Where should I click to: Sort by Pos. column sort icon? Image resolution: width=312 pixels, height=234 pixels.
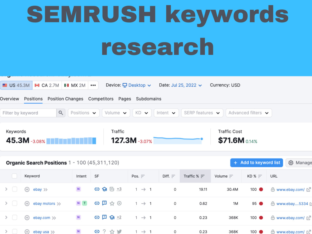pos(143,176)
